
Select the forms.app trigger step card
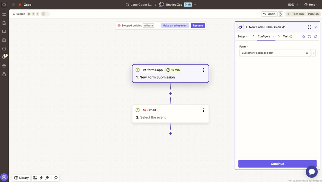[x=170, y=73]
